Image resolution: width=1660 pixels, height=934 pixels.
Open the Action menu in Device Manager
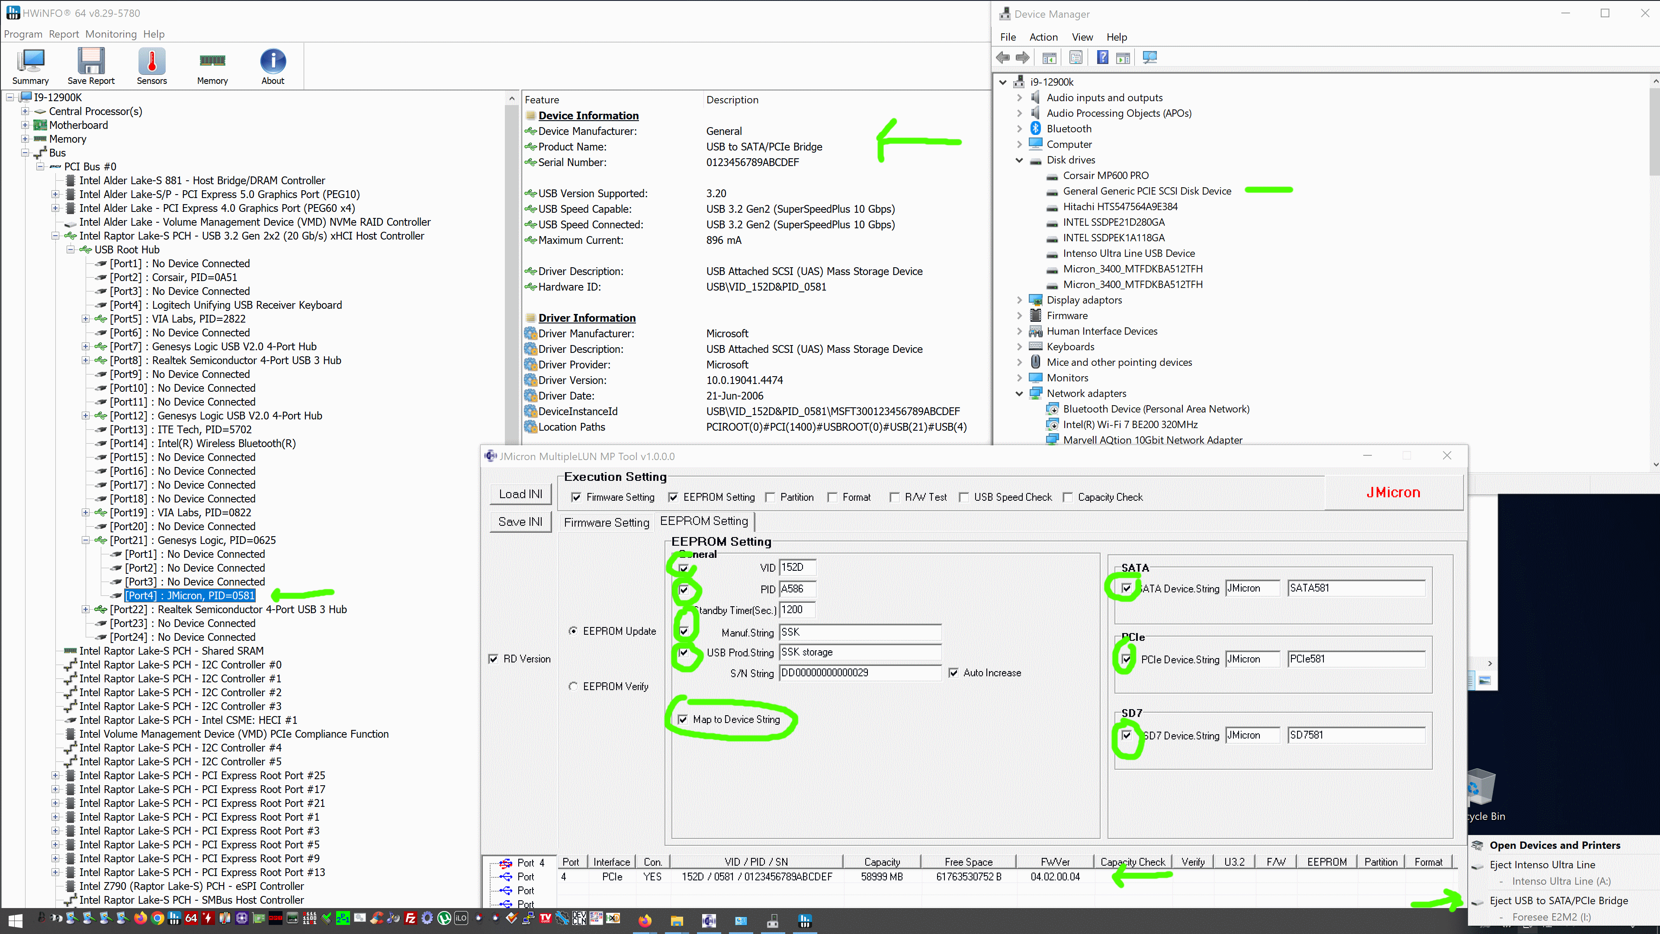(x=1044, y=37)
